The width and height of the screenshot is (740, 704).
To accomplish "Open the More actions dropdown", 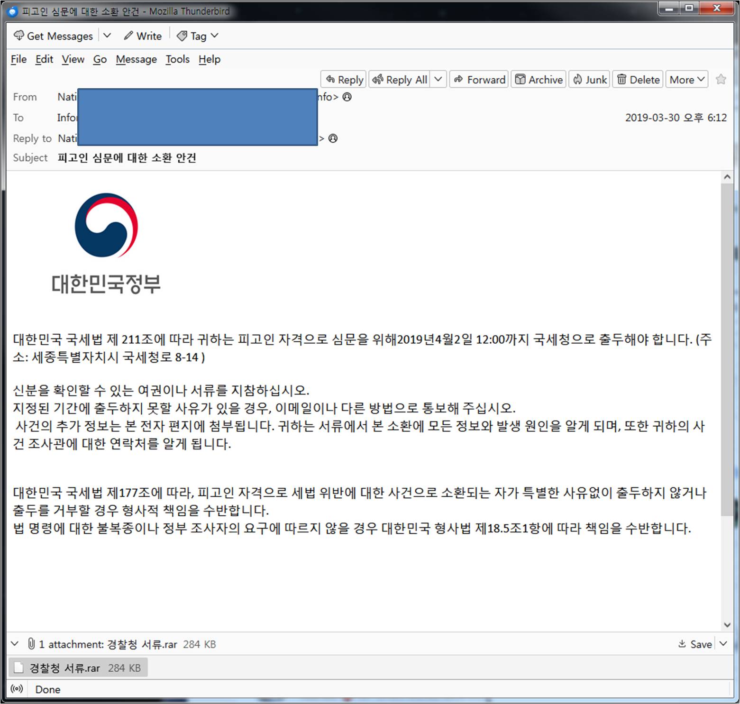I will tap(687, 80).
